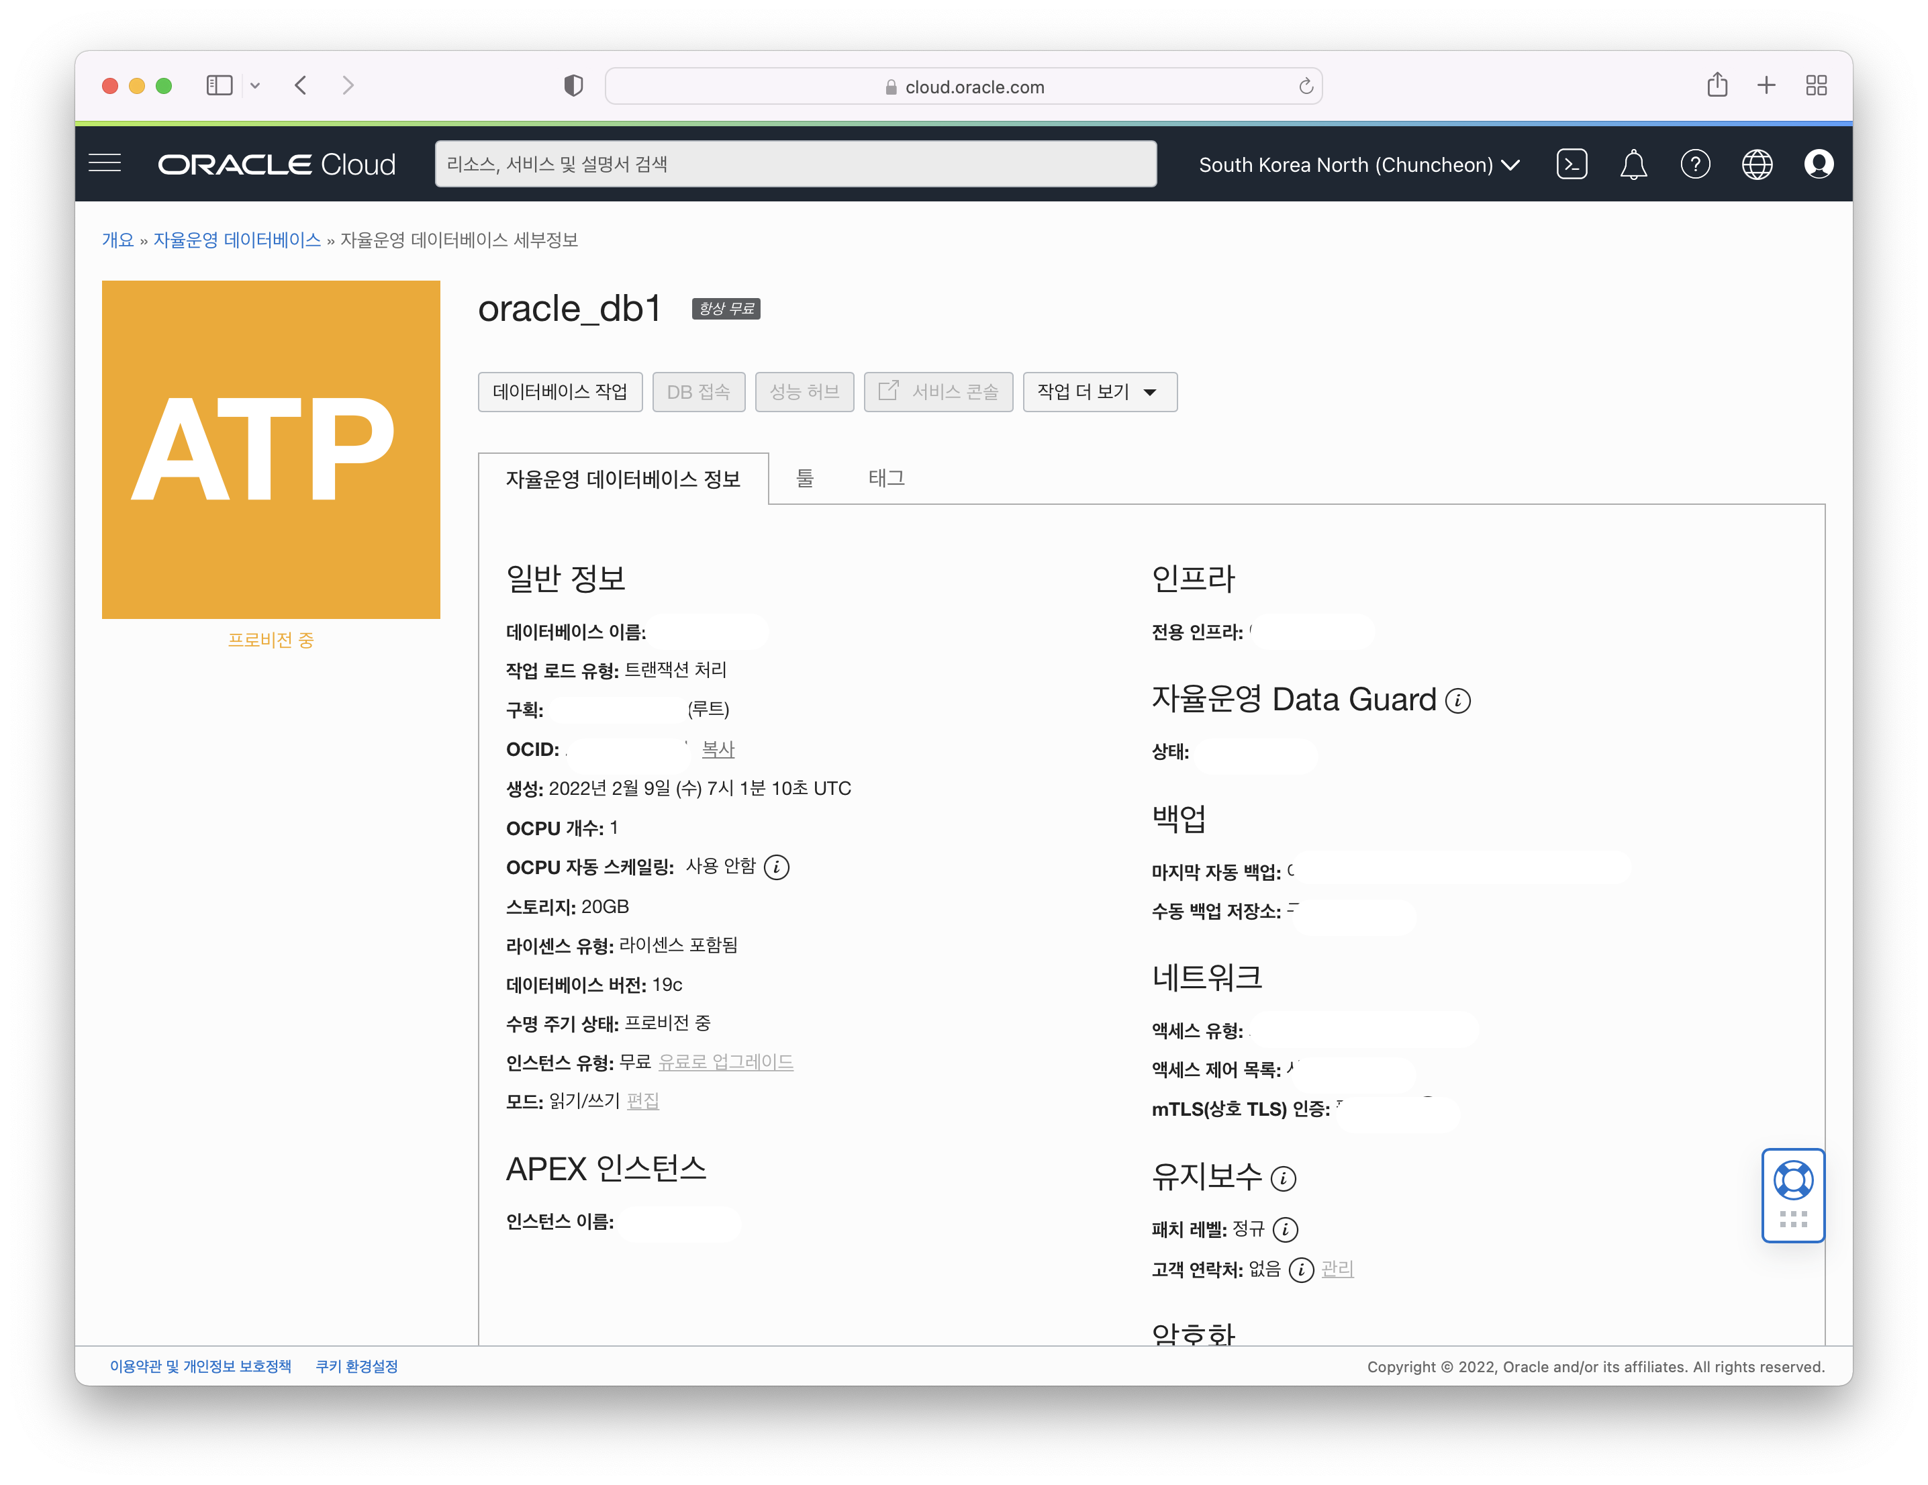Open the hamburger navigation menu
Screen dimensions: 1928x1485
coord(105,164)
